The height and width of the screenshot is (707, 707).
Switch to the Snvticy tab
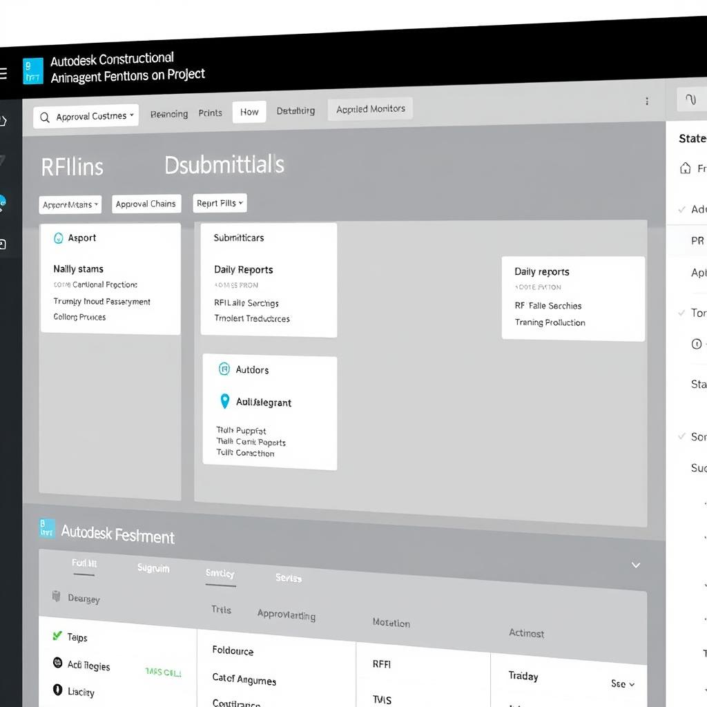click(220, 573)
